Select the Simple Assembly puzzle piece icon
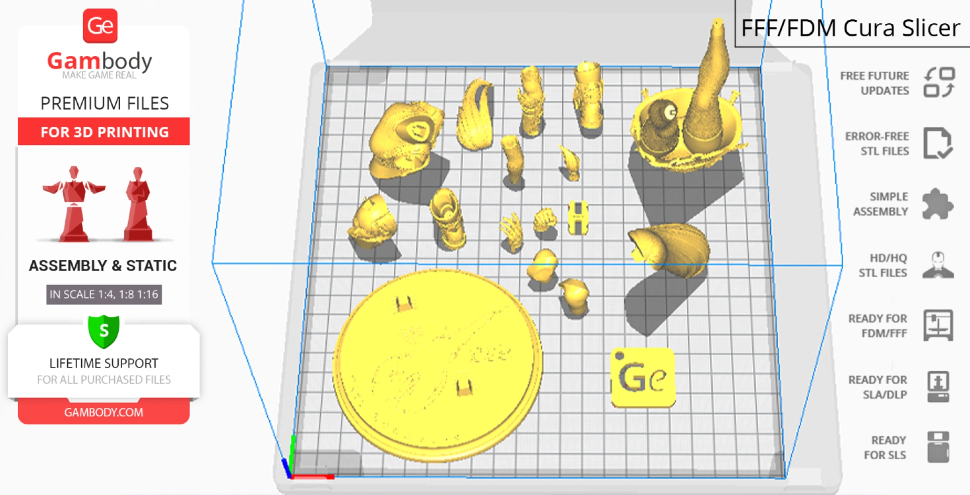 click(937, 204)
